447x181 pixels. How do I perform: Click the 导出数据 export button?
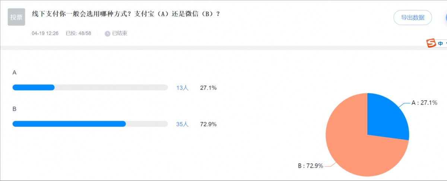point(412,18)
